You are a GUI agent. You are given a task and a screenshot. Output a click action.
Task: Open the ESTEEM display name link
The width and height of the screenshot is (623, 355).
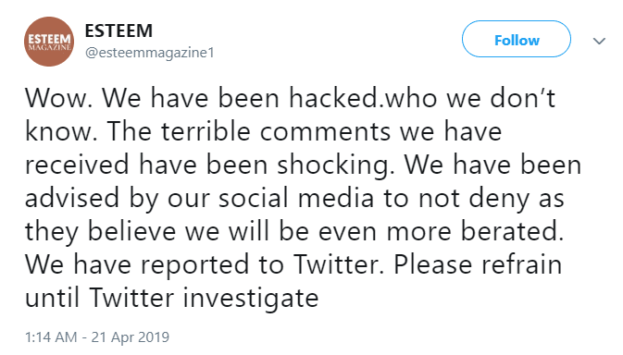(x=118, y=31)
